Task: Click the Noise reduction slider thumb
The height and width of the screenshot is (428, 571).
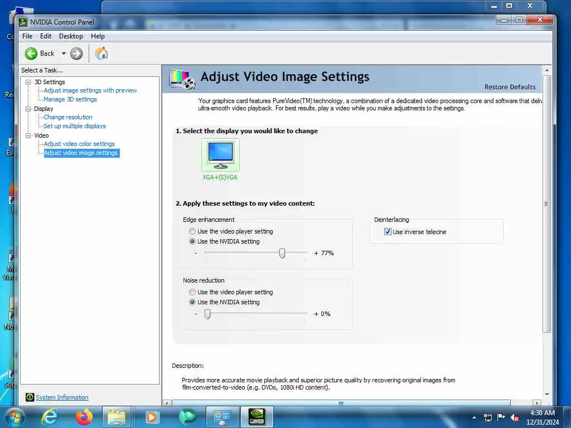Action: point(207,314)
